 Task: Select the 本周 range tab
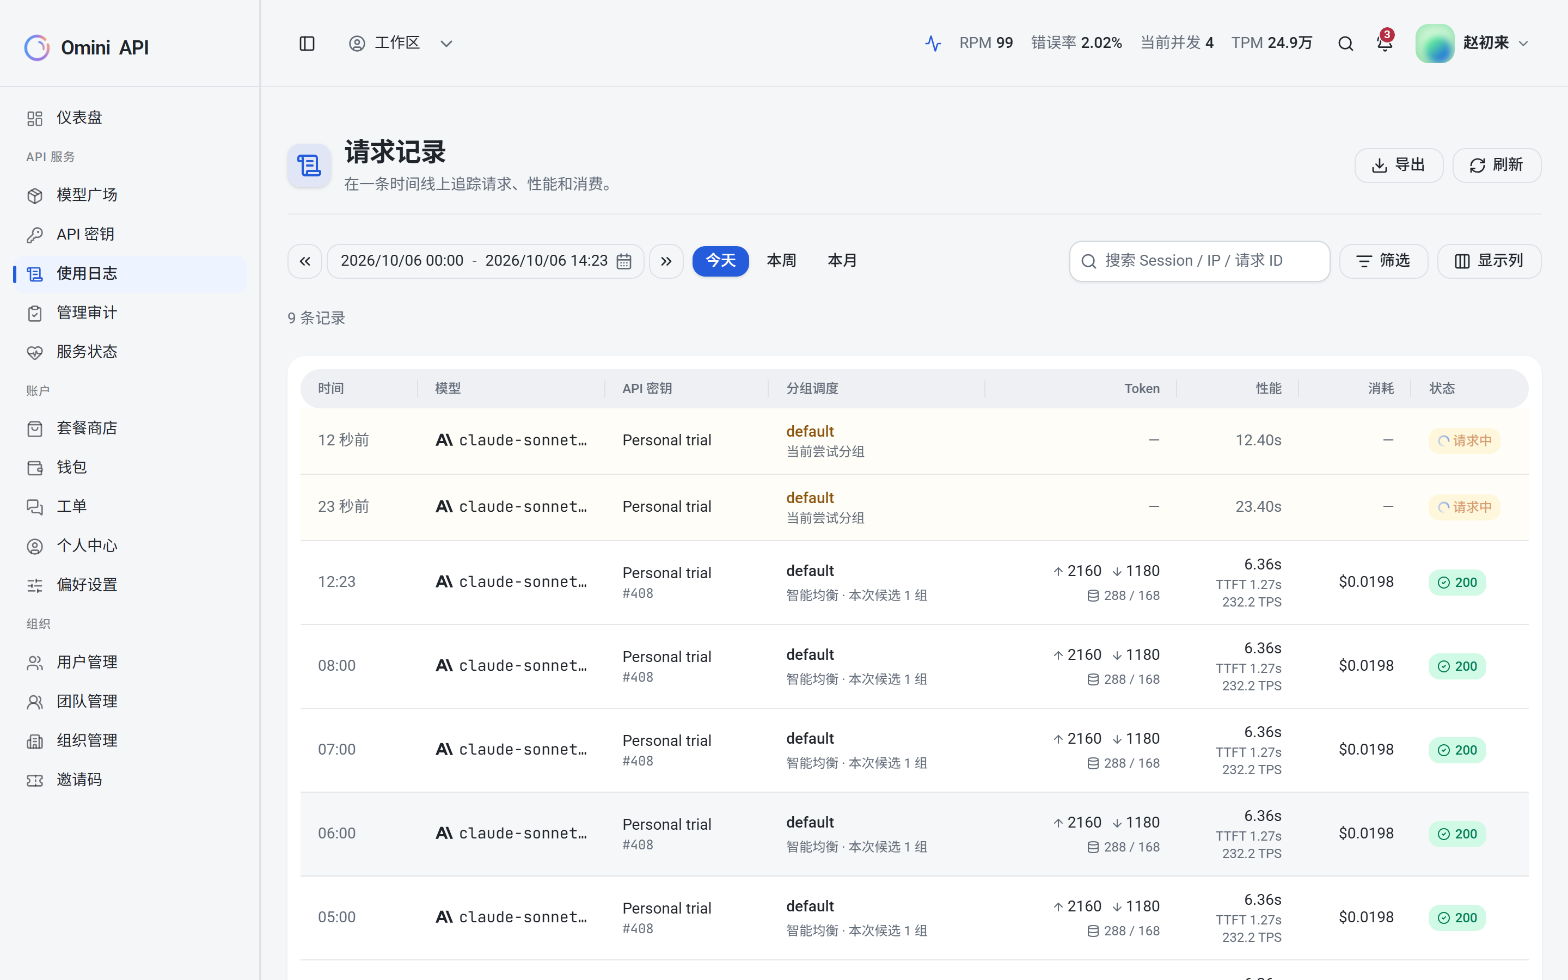point(781,261)
